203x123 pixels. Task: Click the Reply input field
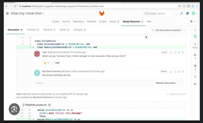click(x=93, y=83)
